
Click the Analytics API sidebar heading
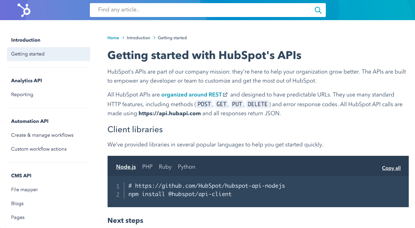pyautogui.click(x=26, y=81)
